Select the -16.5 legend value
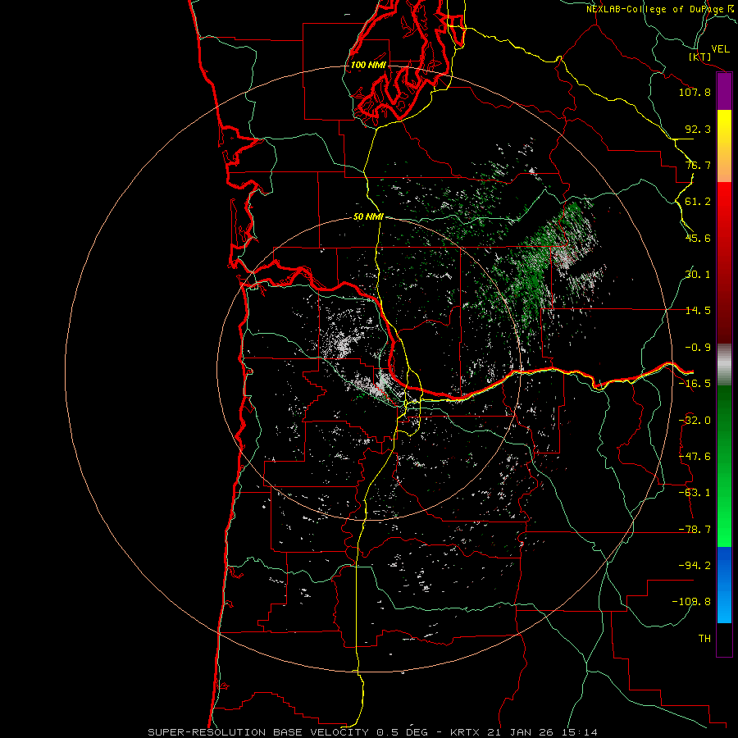Viewport: 738px width, 738px height. click(695, 384)
